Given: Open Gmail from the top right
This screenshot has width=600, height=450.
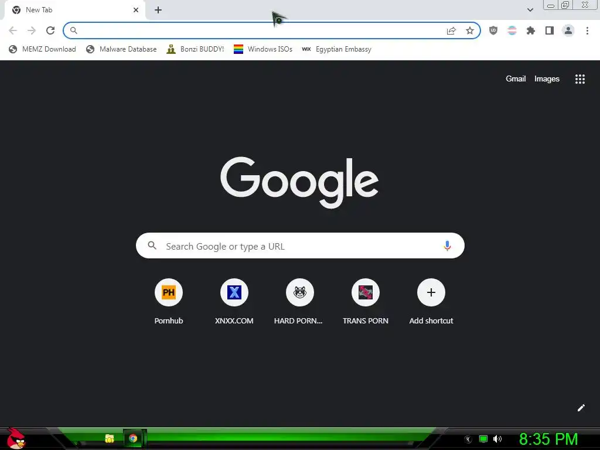Looking at the screenshot, I should (516, 79).
